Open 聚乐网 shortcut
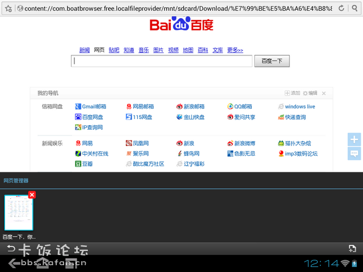Viewport: 363px width, 272px height. (x=137, y=154)
